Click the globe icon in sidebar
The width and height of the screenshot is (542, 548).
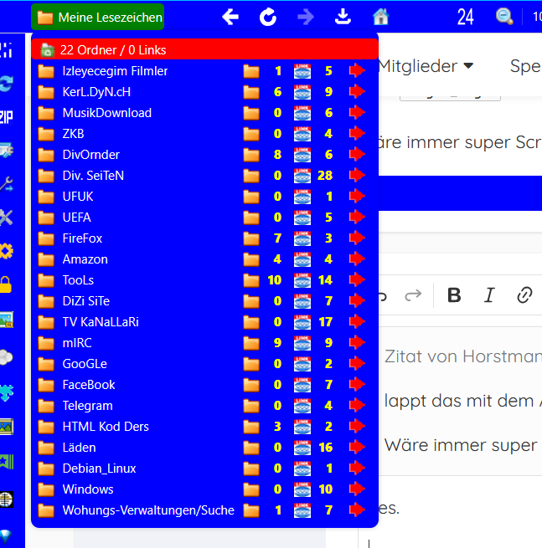(x=7, y=499)
